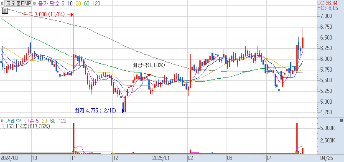The height and width of the screenshot is (162, 344).
Task: Close the volume panel with the X icon
Action: (x=341, y=120)
